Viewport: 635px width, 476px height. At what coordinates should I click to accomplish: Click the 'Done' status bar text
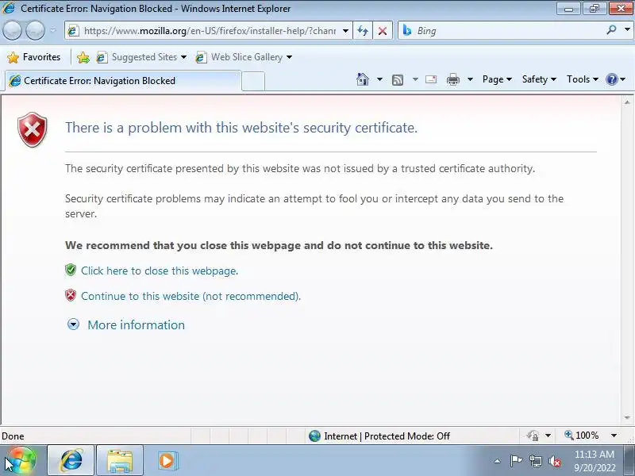pos(13,436)
